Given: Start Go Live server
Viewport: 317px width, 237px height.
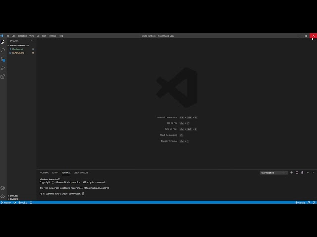Looking at the screenshot, I should click(x=300, y=203).
